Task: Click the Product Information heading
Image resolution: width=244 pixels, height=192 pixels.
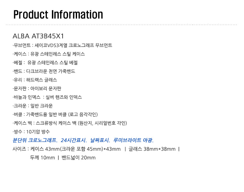Action: tap(58, 15)
